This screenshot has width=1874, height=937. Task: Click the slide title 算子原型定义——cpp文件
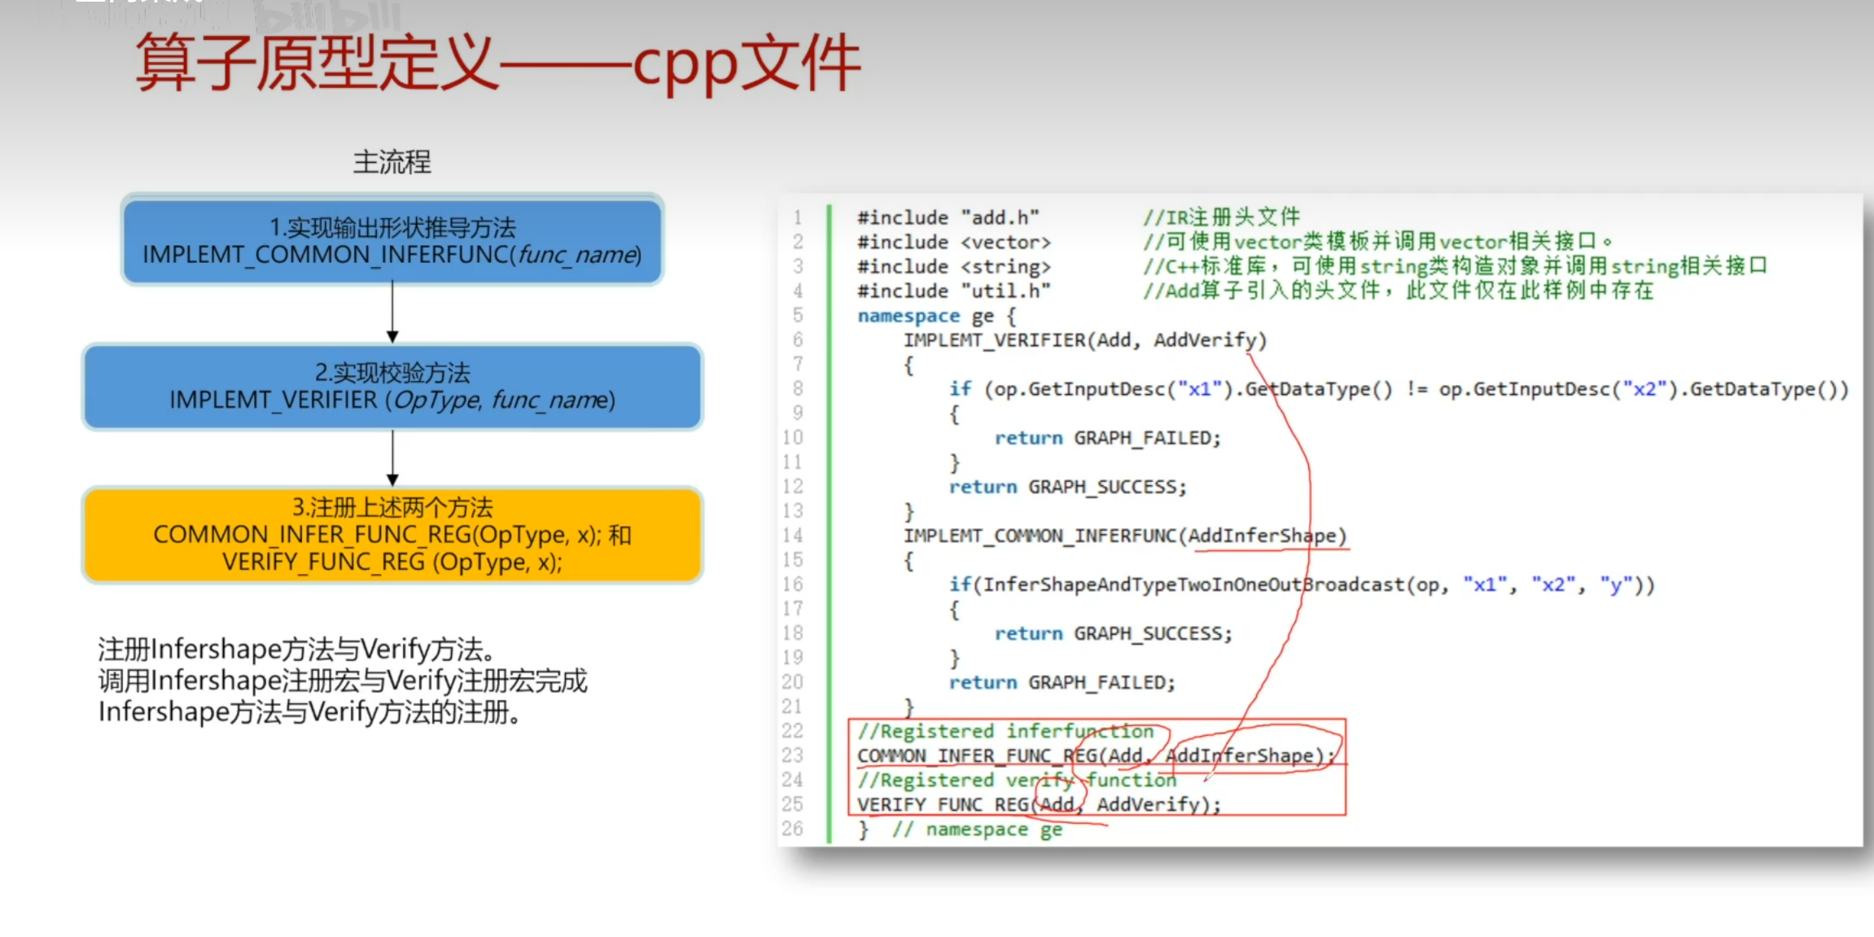pos(497,63)
